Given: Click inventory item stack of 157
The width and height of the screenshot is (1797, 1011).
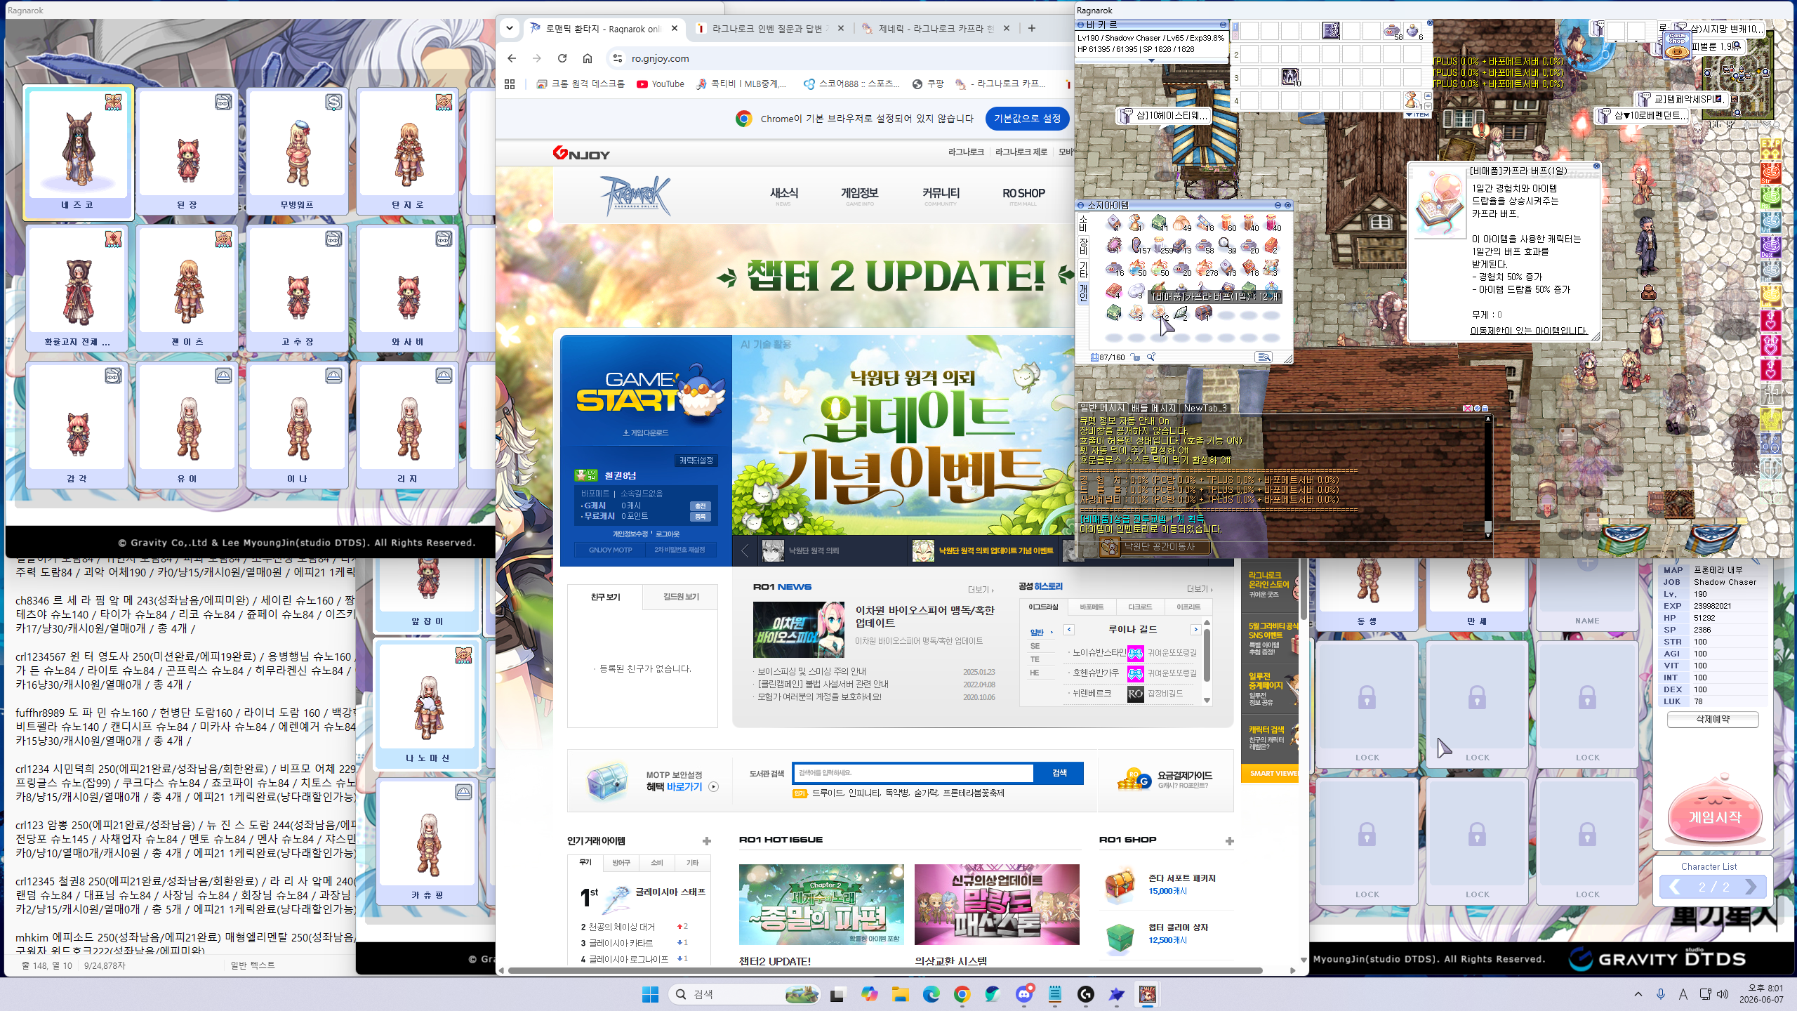Looking at the screenshot, I should click(1138, 245).
